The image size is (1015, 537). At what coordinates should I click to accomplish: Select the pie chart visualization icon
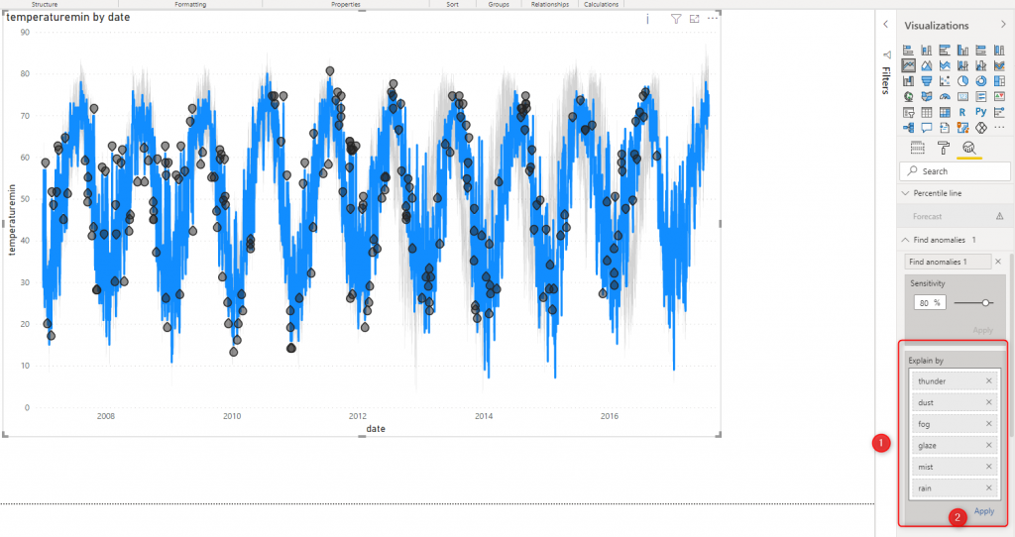962,81
